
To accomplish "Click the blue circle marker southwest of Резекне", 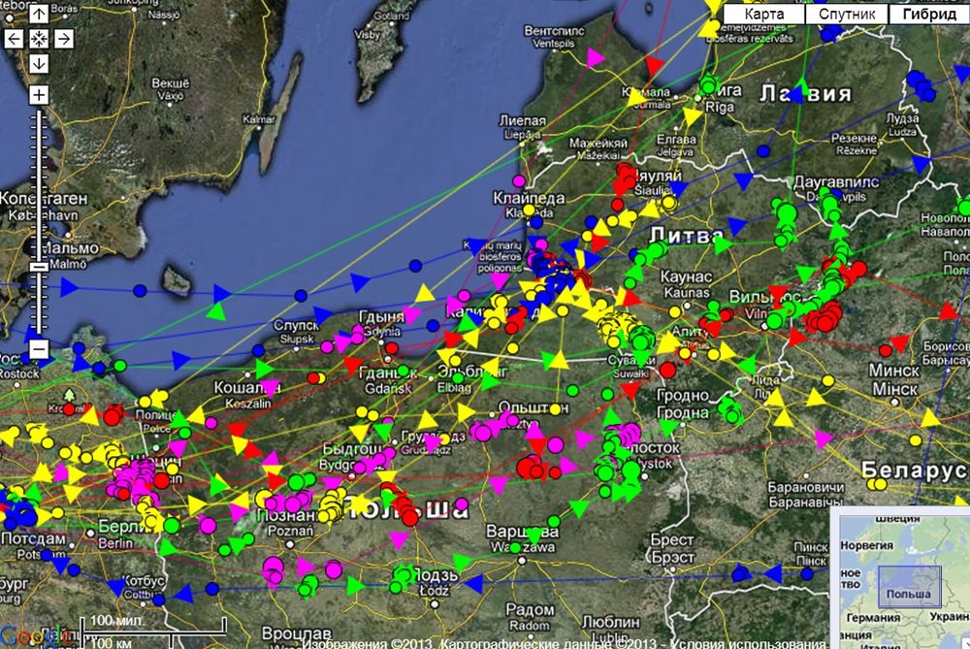I will (763, 151).
